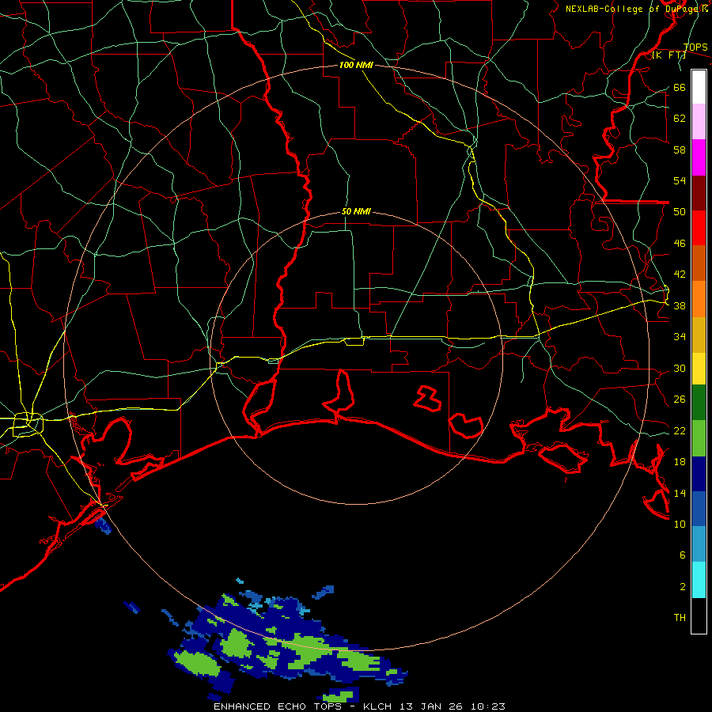712x712 pixels.
Task: Click legend value 66
Action: (x=680, y=87)
